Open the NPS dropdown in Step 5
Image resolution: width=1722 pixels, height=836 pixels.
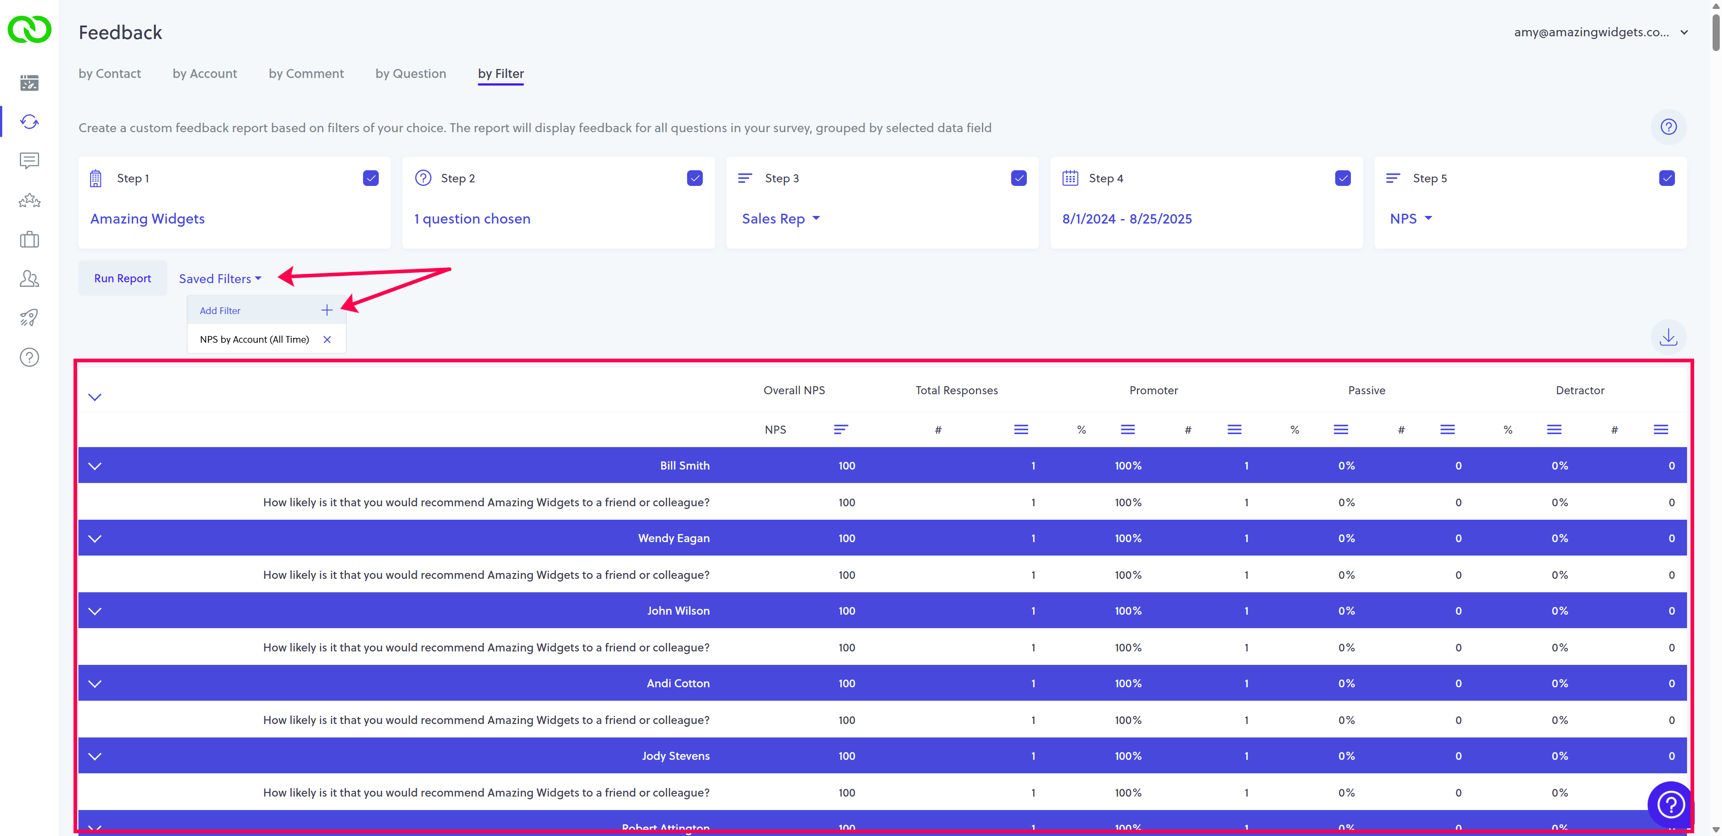[1410, 219]
